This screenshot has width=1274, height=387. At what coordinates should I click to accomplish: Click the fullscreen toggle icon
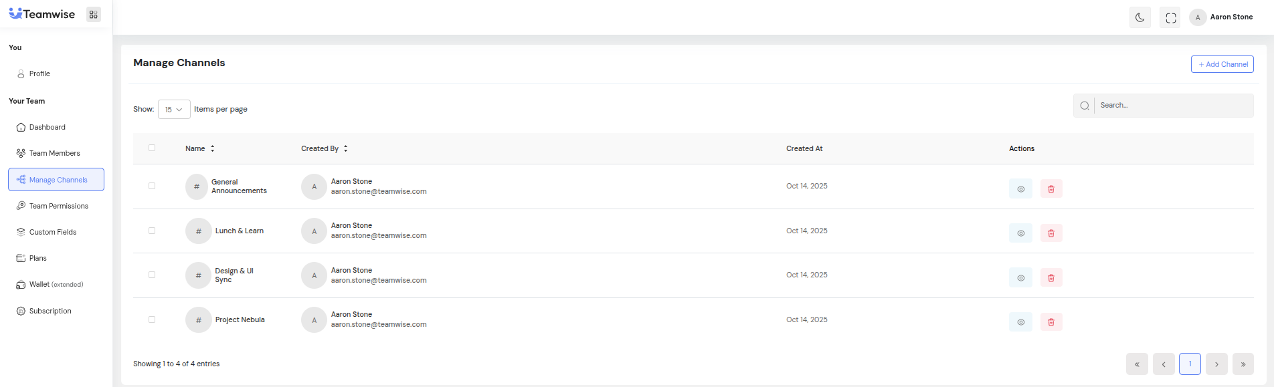coord(1170,17)
